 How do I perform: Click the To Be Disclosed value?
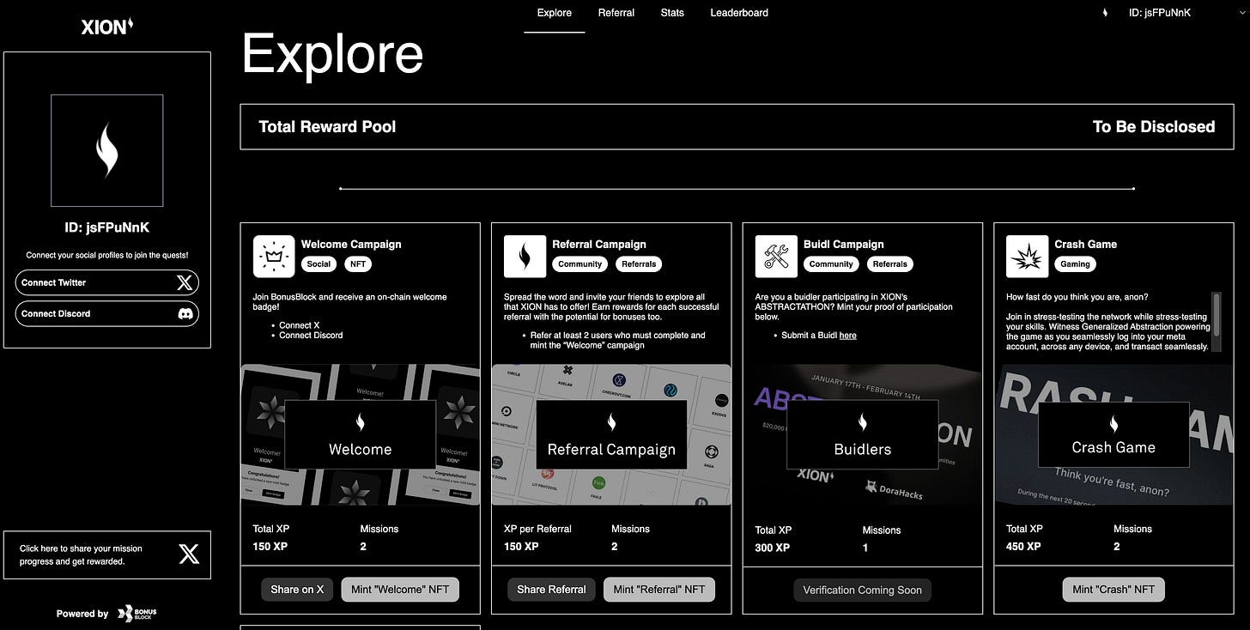tap(1154, 127)
